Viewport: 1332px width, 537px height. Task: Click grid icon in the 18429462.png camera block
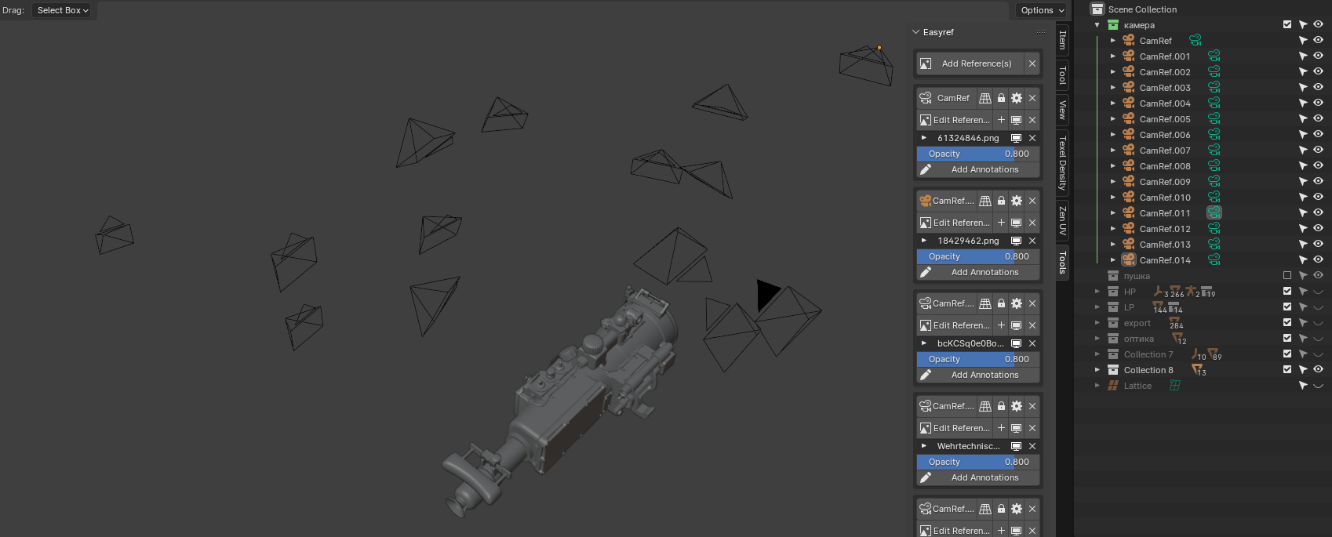pos(985,201)
